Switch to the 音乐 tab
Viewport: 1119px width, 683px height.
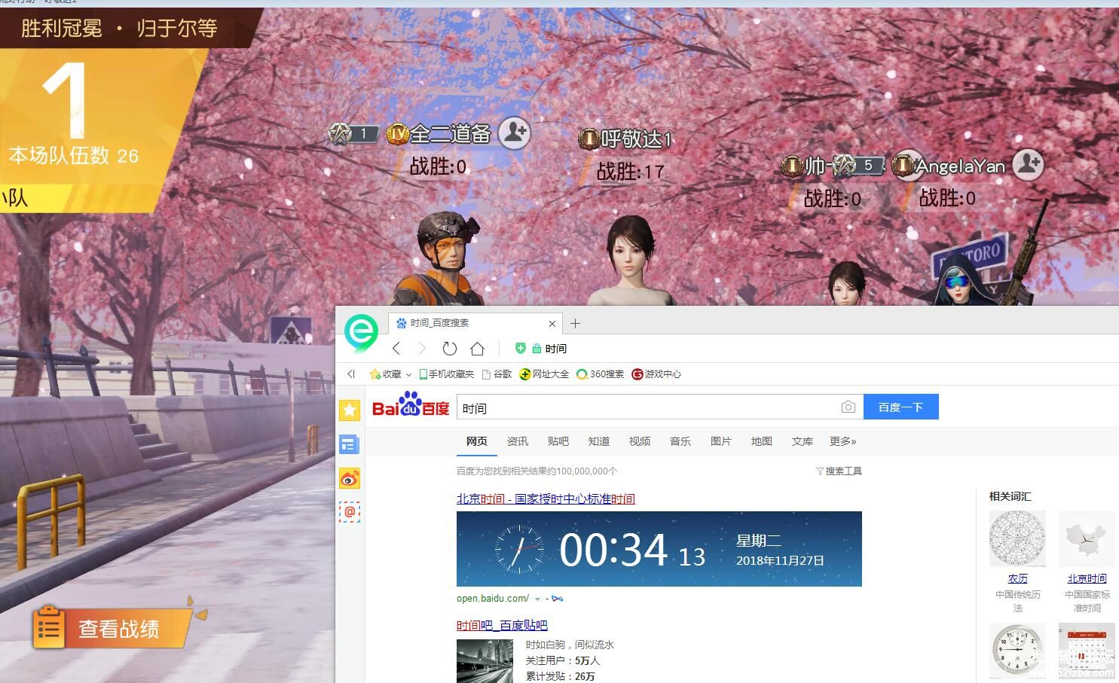click(680, 441)
